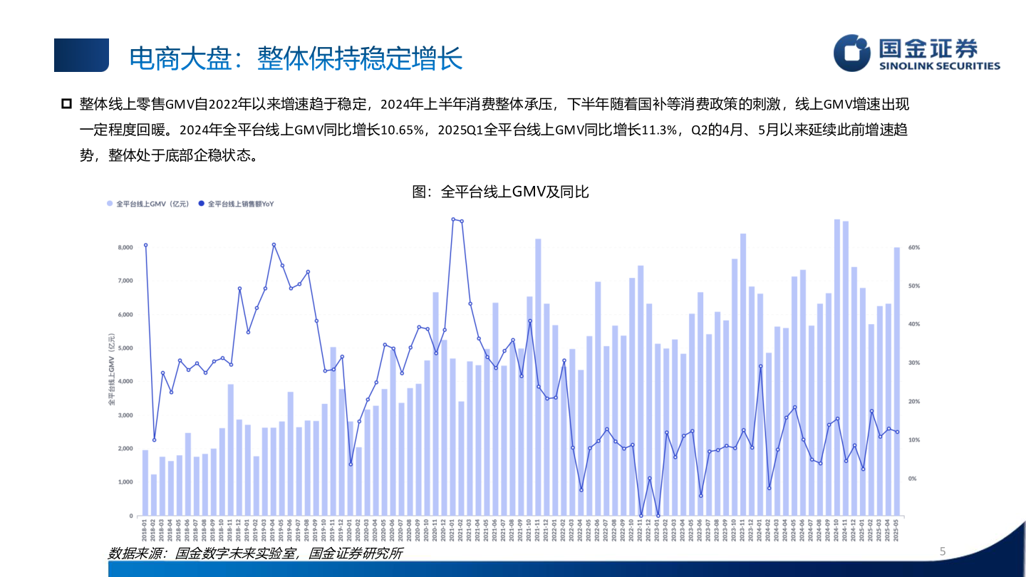Viewport: 1026px width, 577px height.
Task: Select the slide title 电商大盘：整体保持稳定增长
Action: pyautogui.click(x=297, y=59)
